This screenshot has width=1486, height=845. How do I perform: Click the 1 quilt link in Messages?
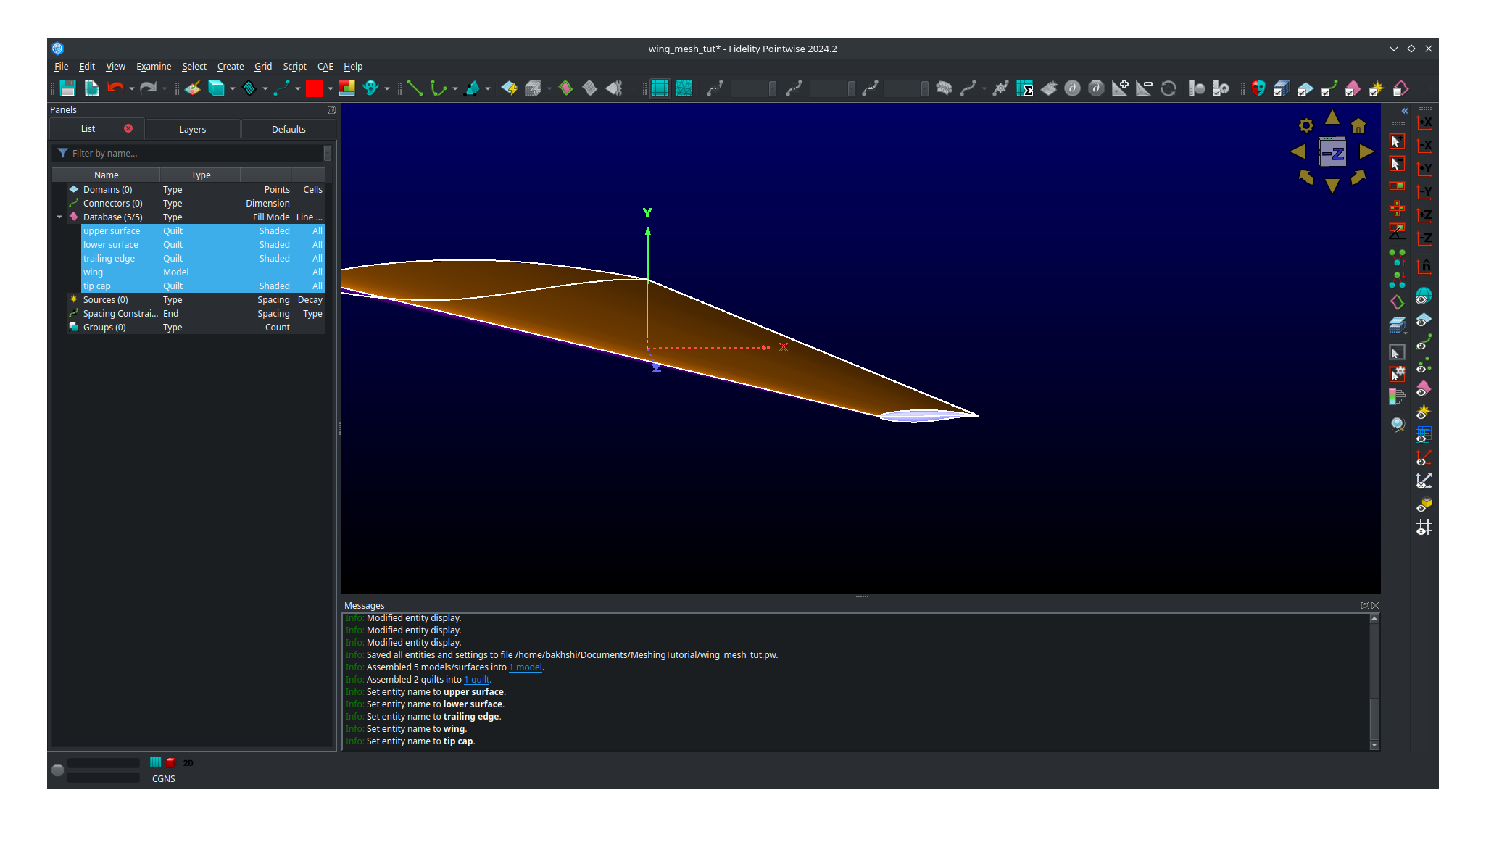[x=476, y=680]
